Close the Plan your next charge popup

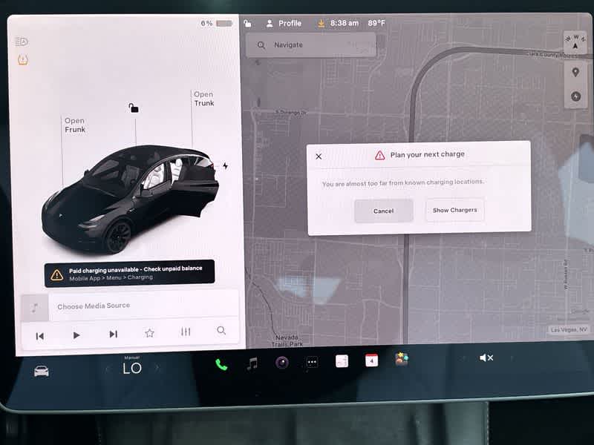[319, 156]
